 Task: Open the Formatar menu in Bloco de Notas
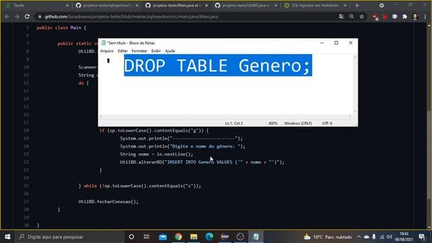click(139, 51)
